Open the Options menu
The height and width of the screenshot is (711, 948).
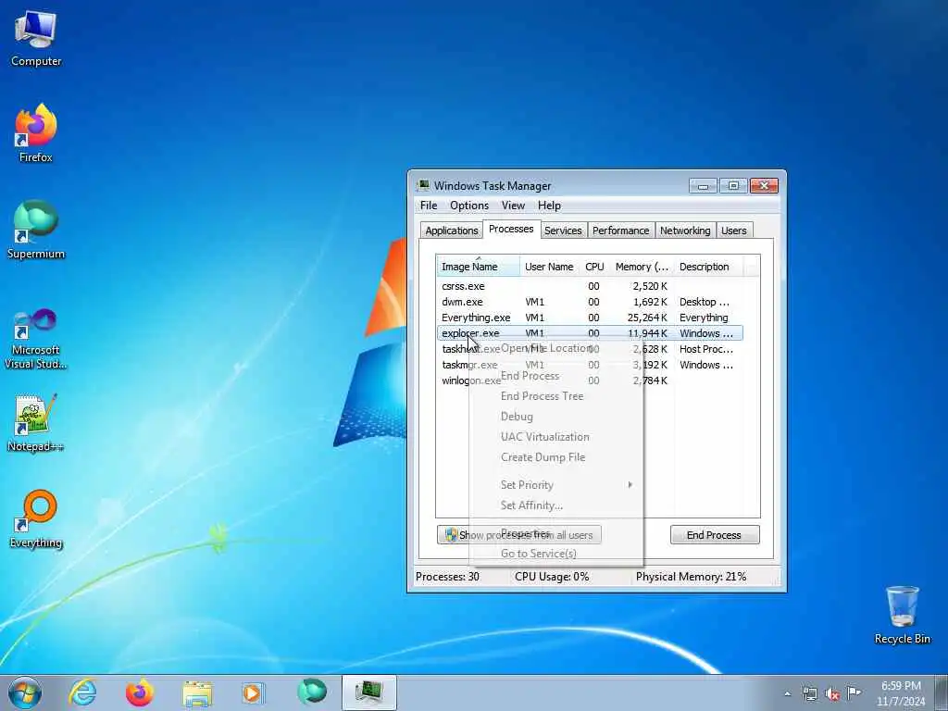(469, 206)
